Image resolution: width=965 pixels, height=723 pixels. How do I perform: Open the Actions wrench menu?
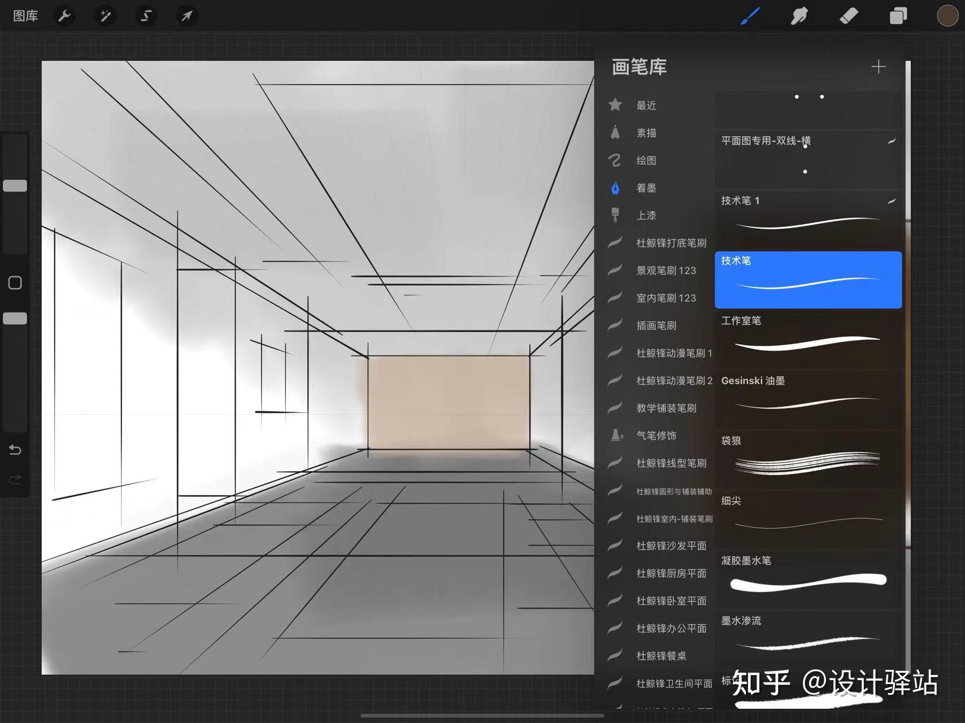[x=64, y=16]
